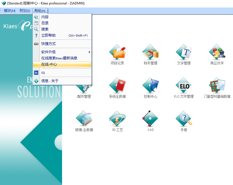Open 信息 - 关于 about entry
The width and height of the screenshot is (233, 185).
(62, 81)
